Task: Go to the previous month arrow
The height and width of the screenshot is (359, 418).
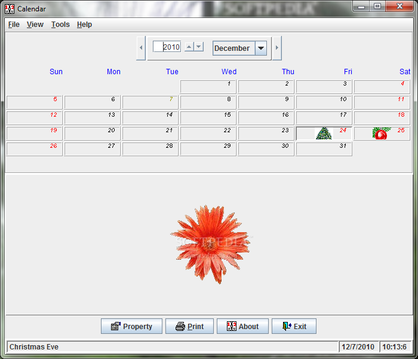Action: tap(141, 48)
